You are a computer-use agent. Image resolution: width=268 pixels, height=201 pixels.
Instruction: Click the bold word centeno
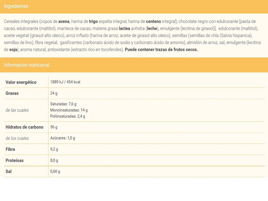153,21
